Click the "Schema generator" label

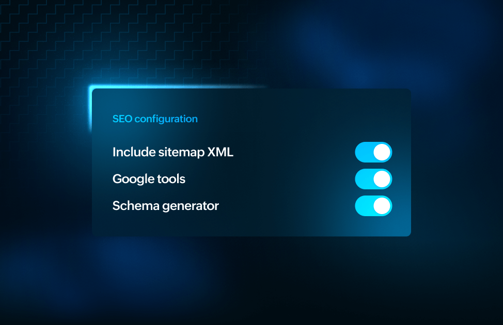click(166, 206)
